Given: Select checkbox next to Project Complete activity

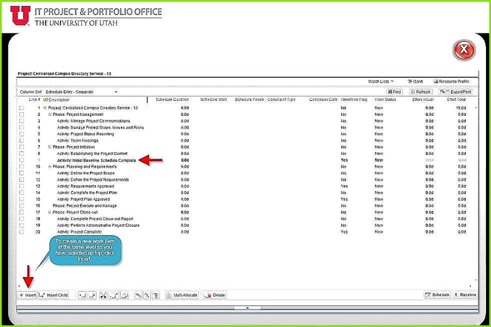Looking at the screenshot, I should 21,232.
